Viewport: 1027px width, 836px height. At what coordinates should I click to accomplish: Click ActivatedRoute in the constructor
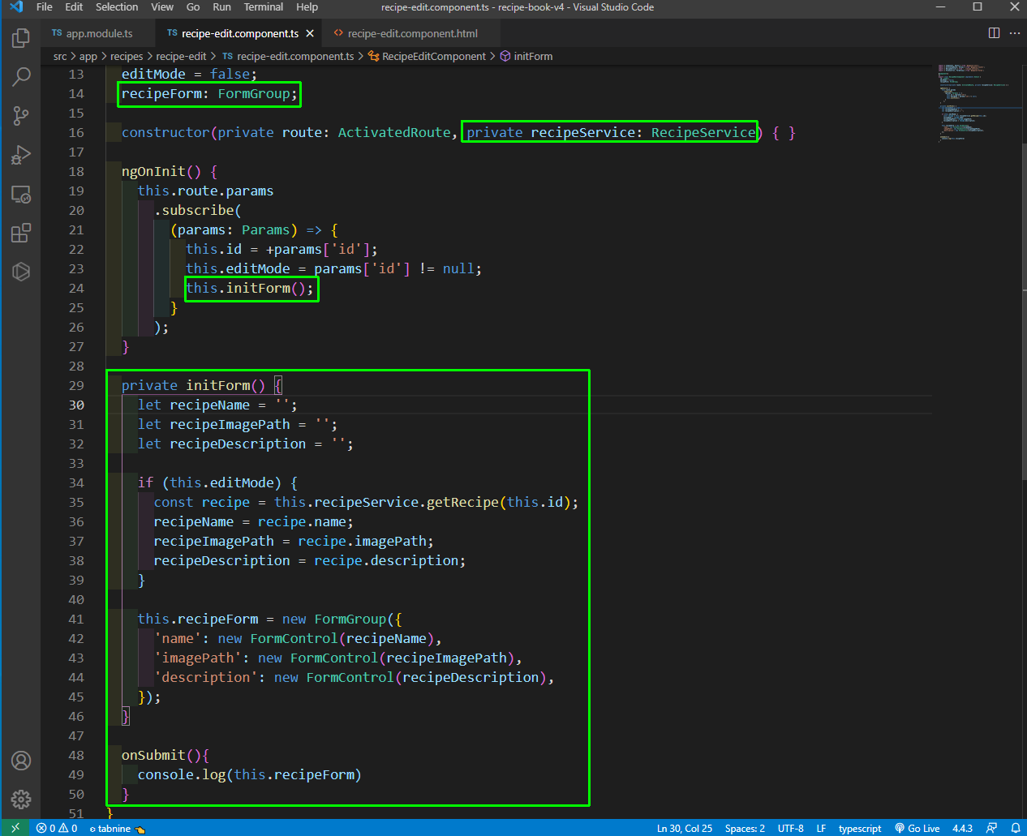click(394, 132)
